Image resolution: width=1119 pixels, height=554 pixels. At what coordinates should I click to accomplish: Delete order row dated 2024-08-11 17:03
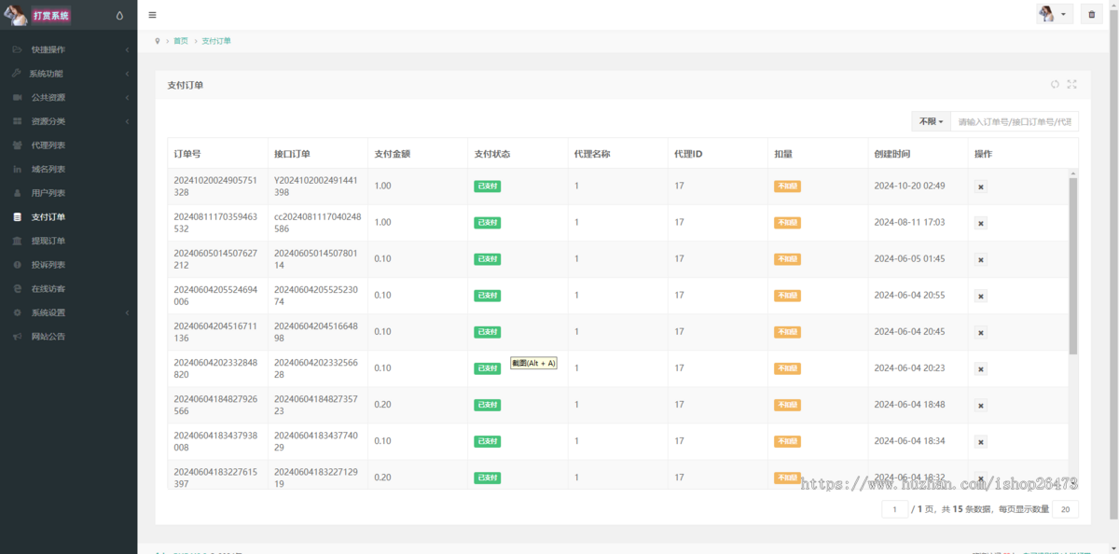981,223
